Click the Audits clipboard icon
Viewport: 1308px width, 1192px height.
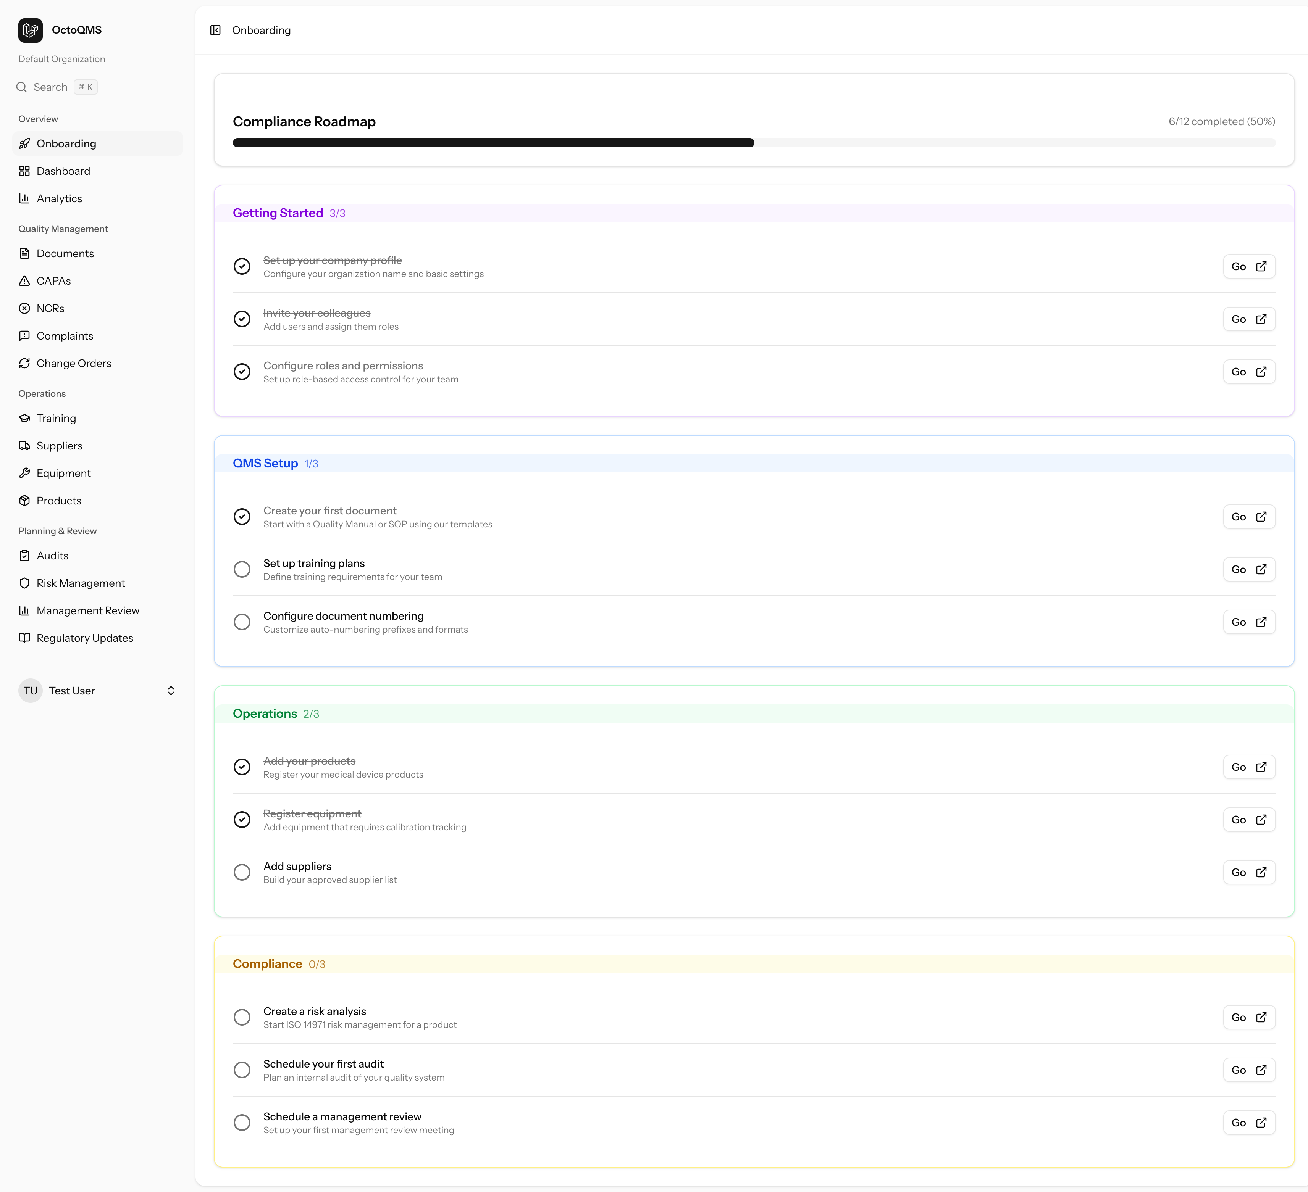[25, 556]
